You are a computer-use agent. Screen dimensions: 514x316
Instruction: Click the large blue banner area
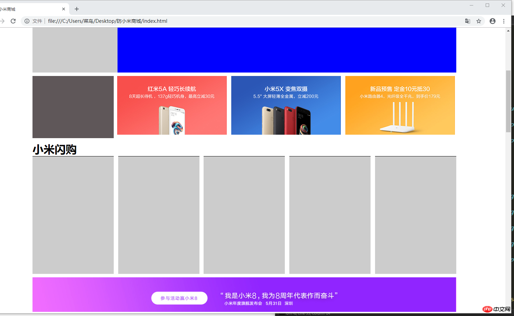287,50
